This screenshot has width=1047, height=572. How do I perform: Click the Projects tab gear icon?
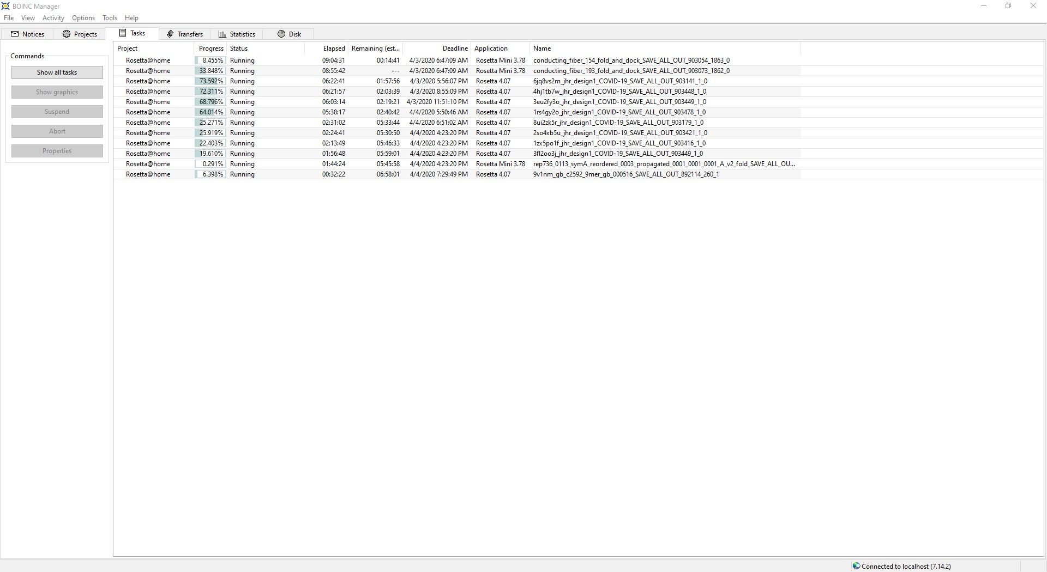(67, 34)
